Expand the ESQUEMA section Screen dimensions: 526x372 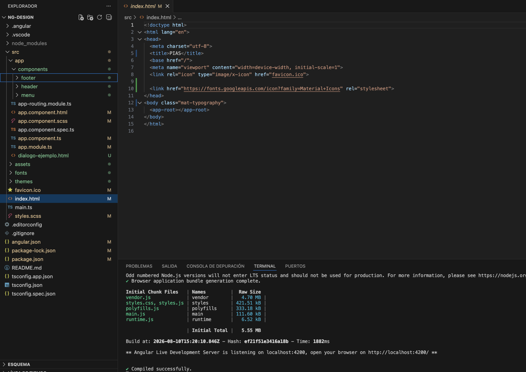[4, 364]
